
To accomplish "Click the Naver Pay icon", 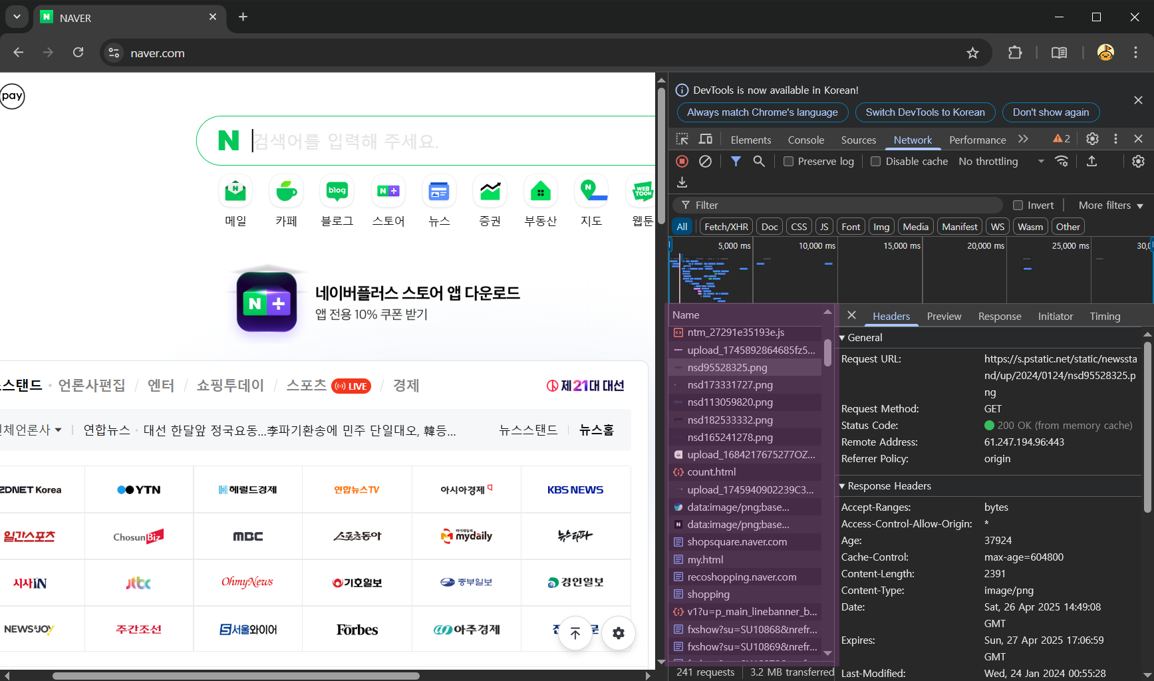I will (x=12, y=96).
